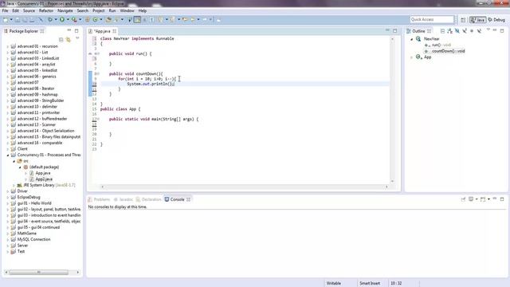Click the 10 : 32 cursor position status
Viewport: 510px width, 287px height.
pyautogui.click(x=396, y=284)
